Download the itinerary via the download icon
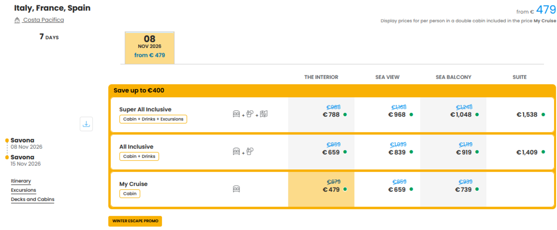 pos(86,124)
